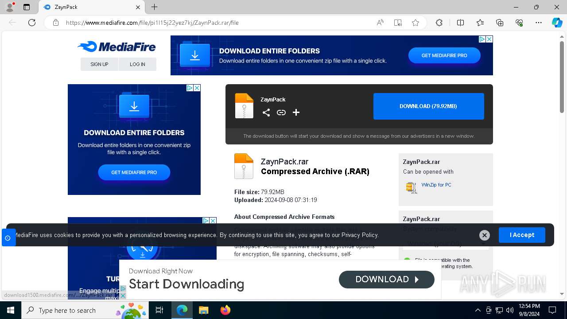
Task: Open Read aloud icon in address bar
Action: (380, 23)
